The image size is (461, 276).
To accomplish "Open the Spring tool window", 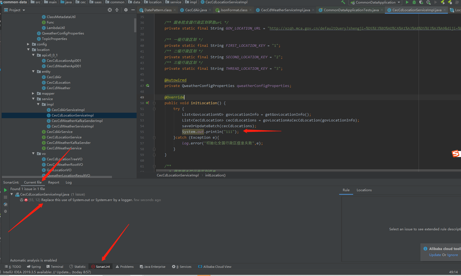I will point(34,266).
